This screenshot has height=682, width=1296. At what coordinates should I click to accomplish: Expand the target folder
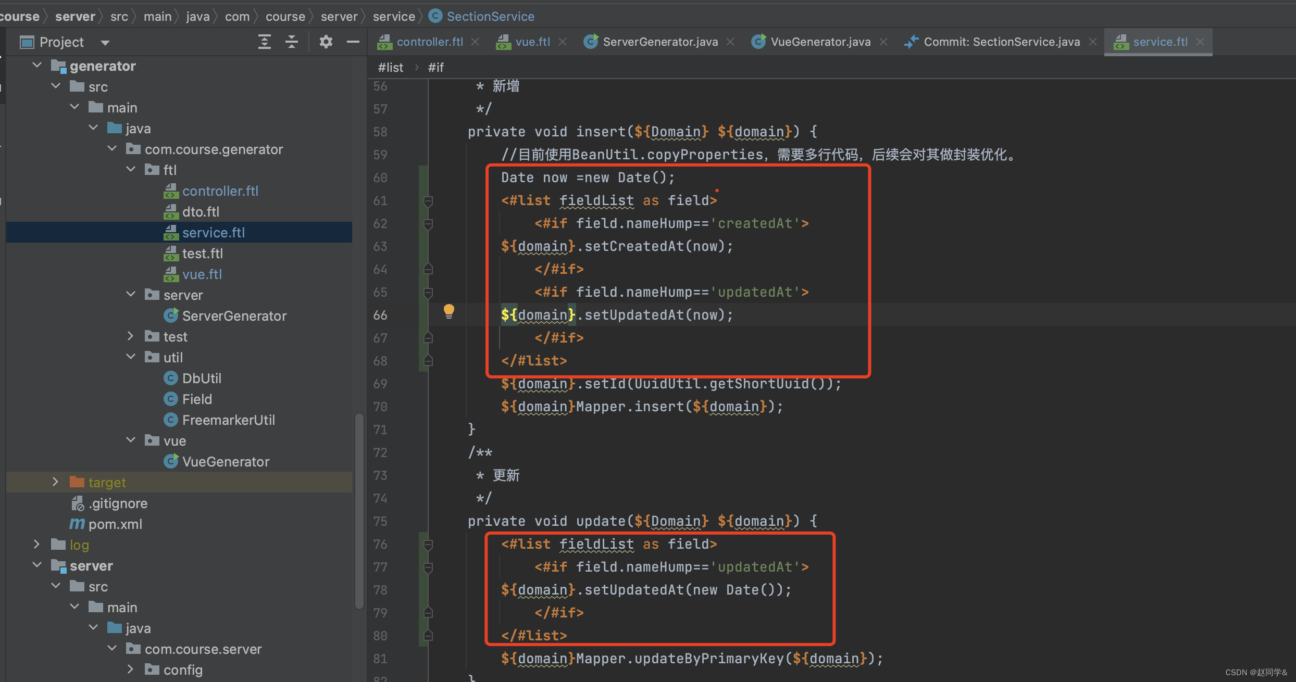55,482
